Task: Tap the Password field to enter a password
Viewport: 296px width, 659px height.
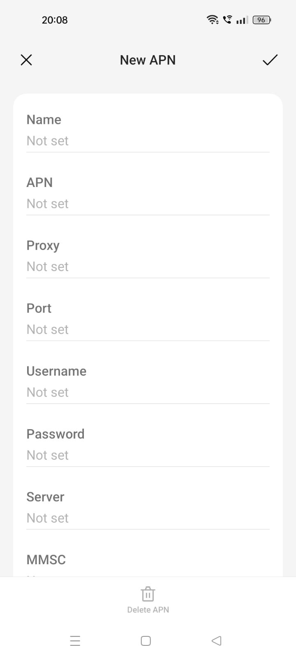Action: pos(148,455)
